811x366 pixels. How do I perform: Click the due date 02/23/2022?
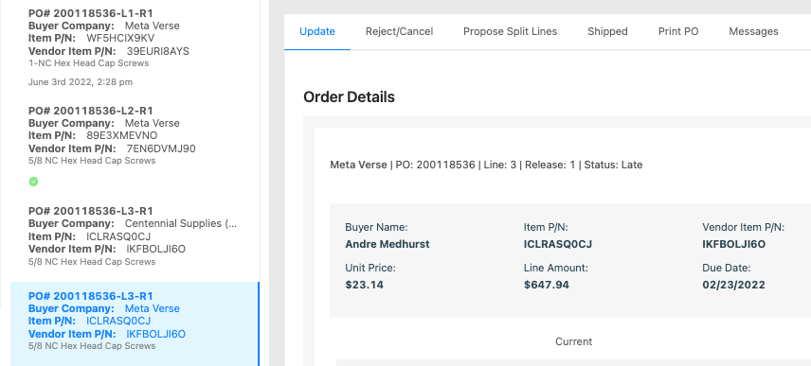[733, 285]
